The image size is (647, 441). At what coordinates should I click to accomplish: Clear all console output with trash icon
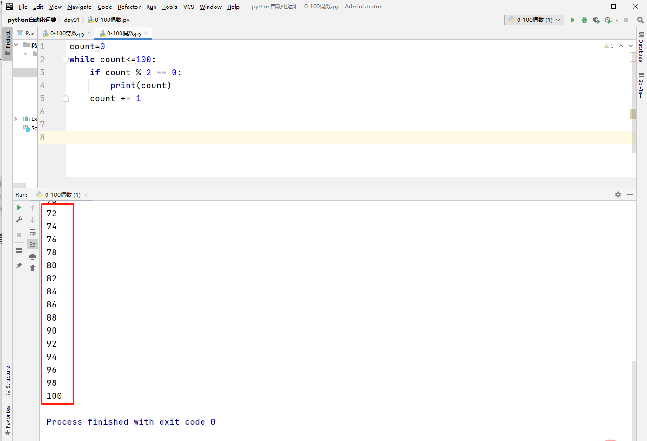click(x=33, y=268)
